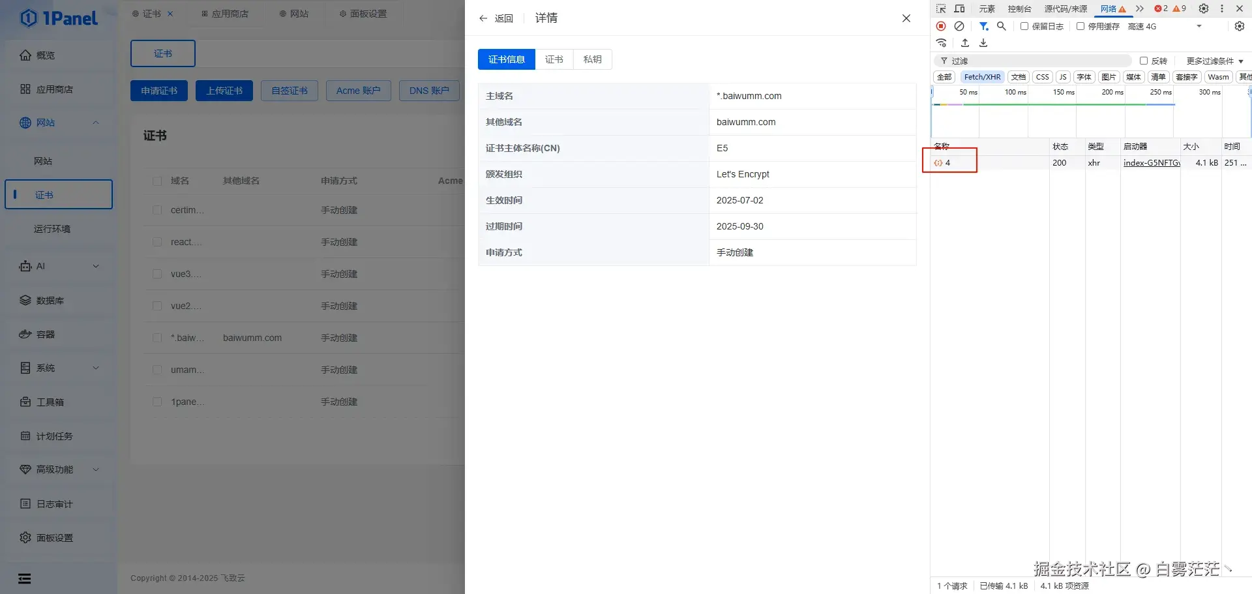
Task: Toggle the network filter funnel icon
Action: click(x=983, y=26)
